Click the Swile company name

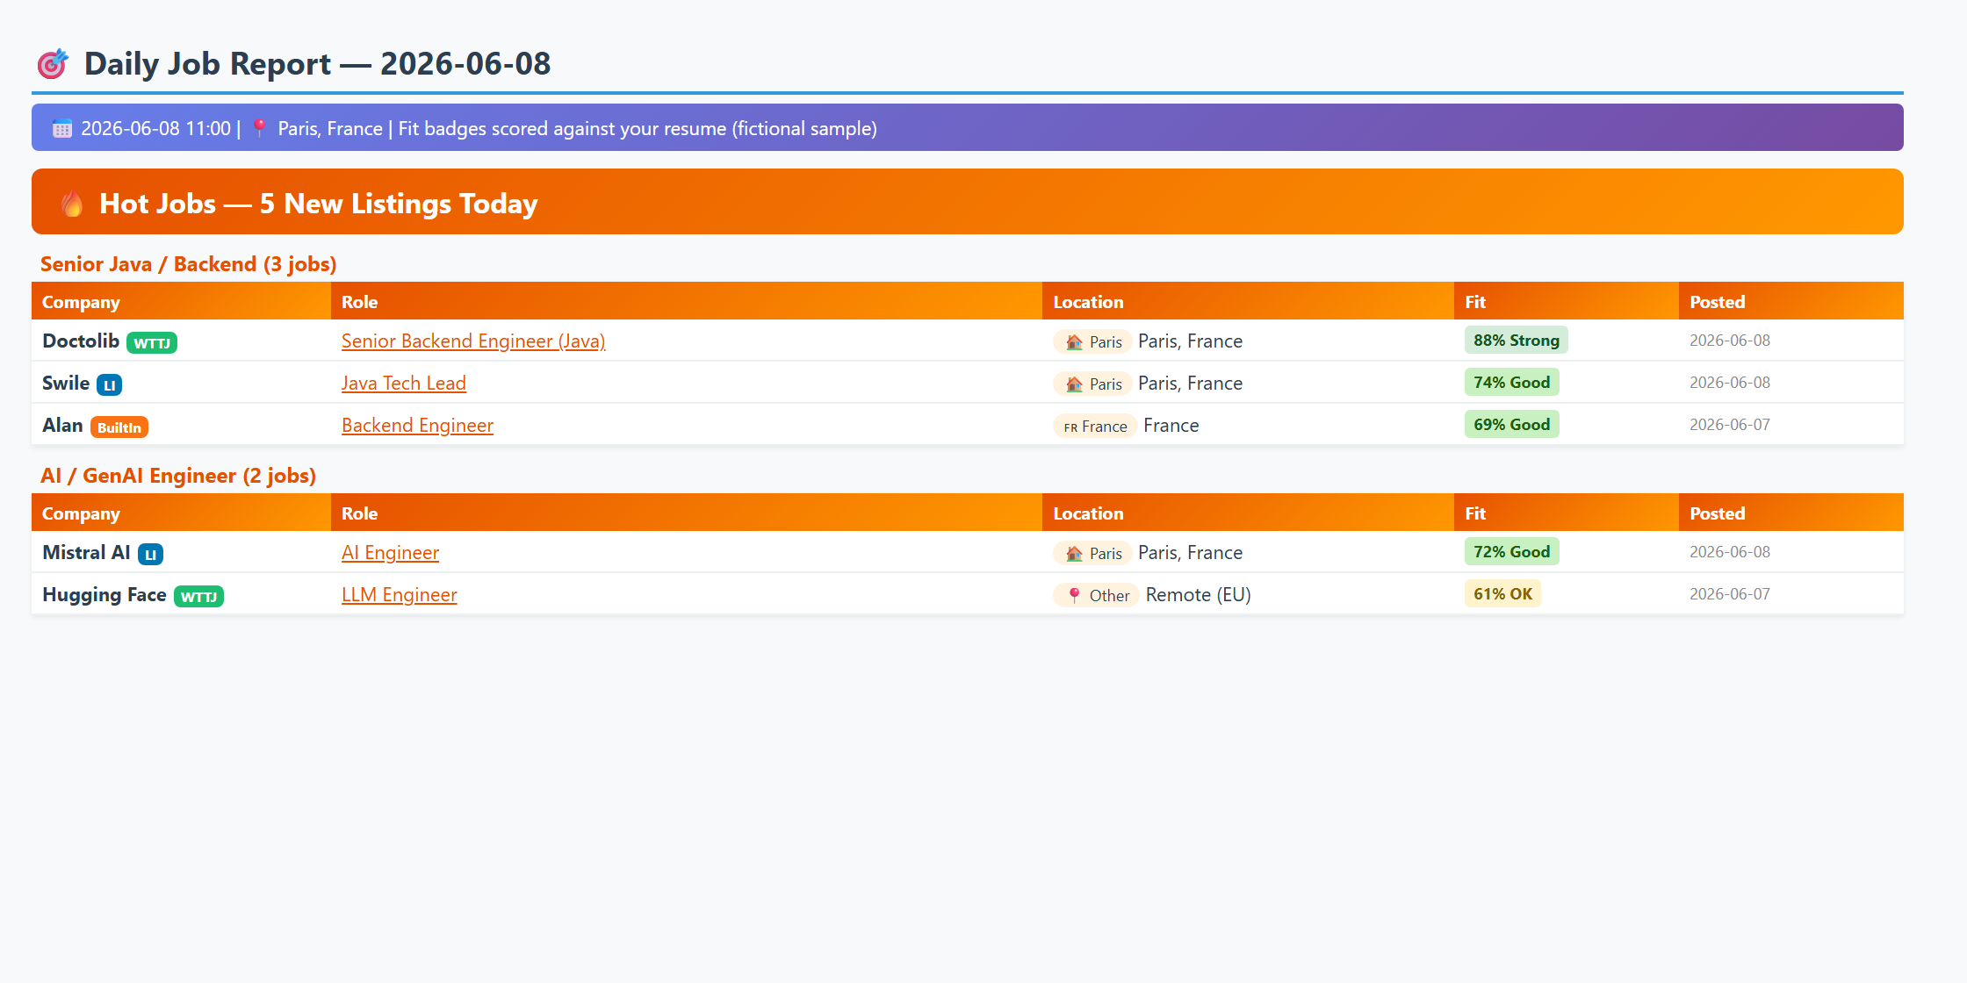pyautogui.click(x=66, y=384)
